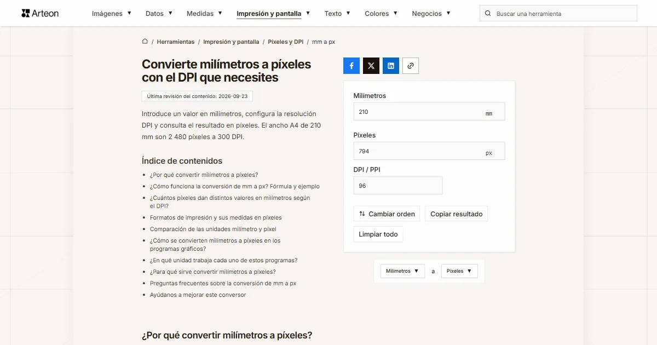Go to home breadcrumb icon
657x345 pixels.
pos(145,41)
